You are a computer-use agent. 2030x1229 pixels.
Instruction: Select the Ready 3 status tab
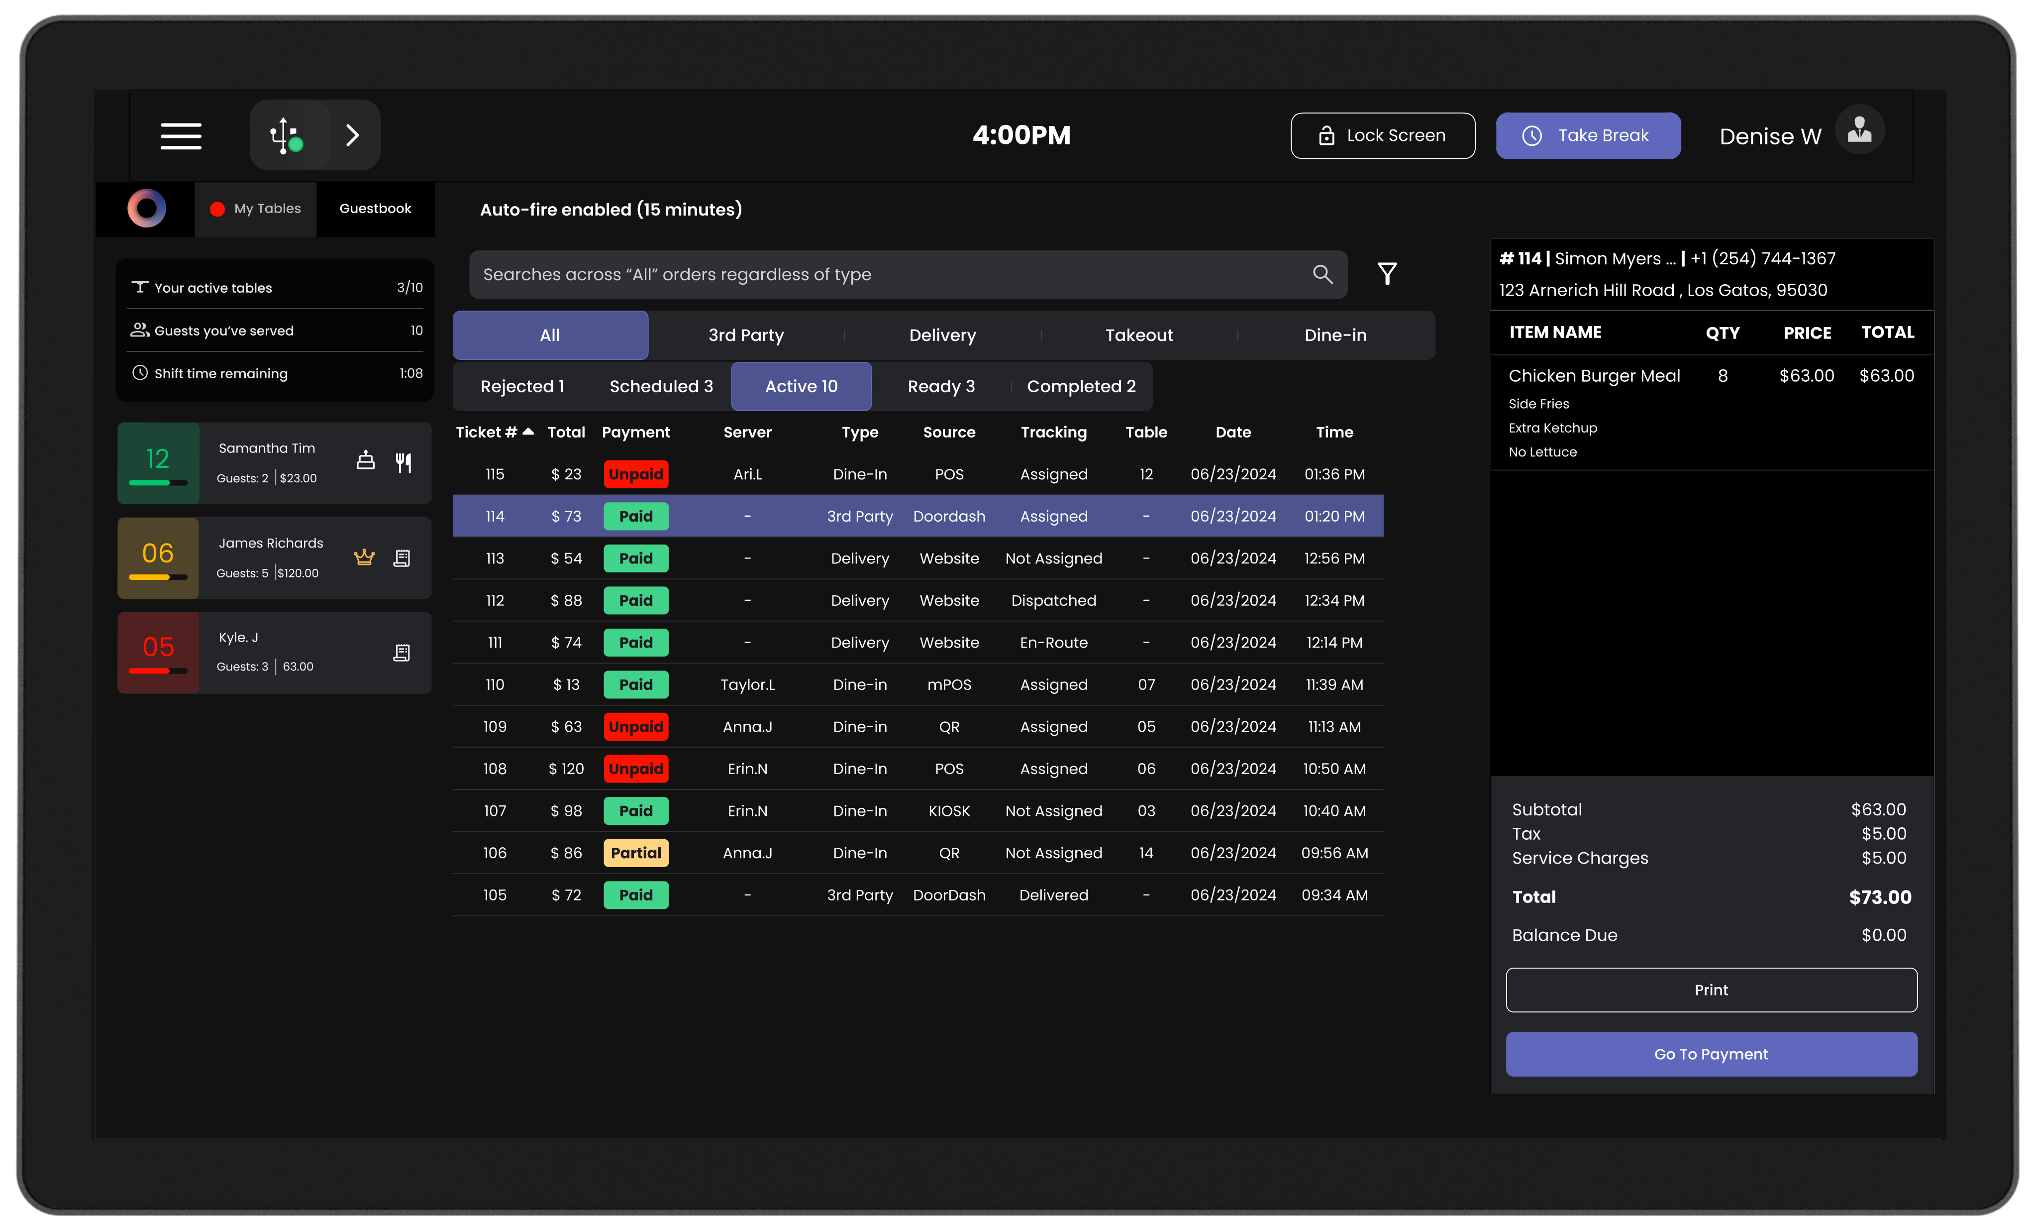point(940,387)
